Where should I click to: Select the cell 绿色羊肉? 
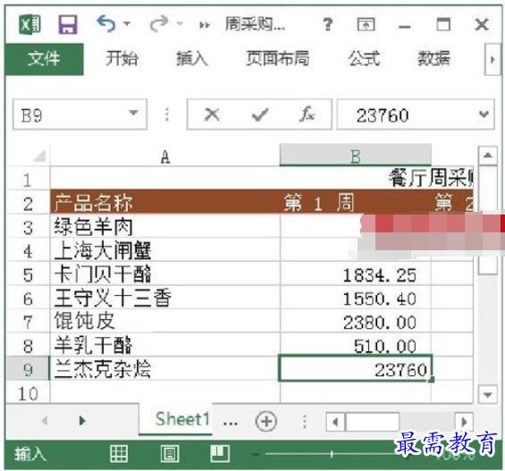pyautogui.click(x=164, y=226)
